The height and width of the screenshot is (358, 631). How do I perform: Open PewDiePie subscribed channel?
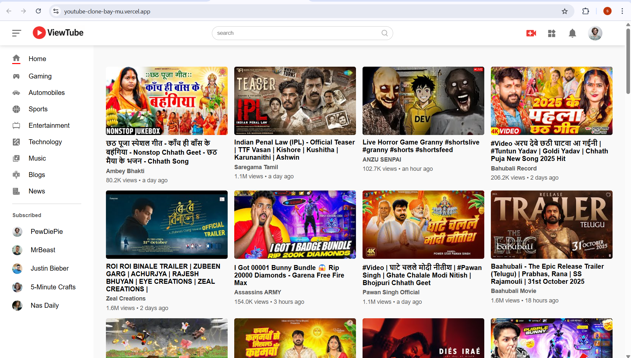tap(46, 232)
